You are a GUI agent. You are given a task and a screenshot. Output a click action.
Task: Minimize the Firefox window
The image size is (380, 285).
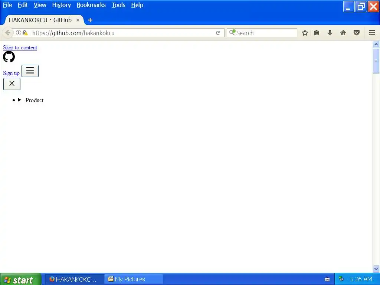pyautogui.click(x=349, y=7)
